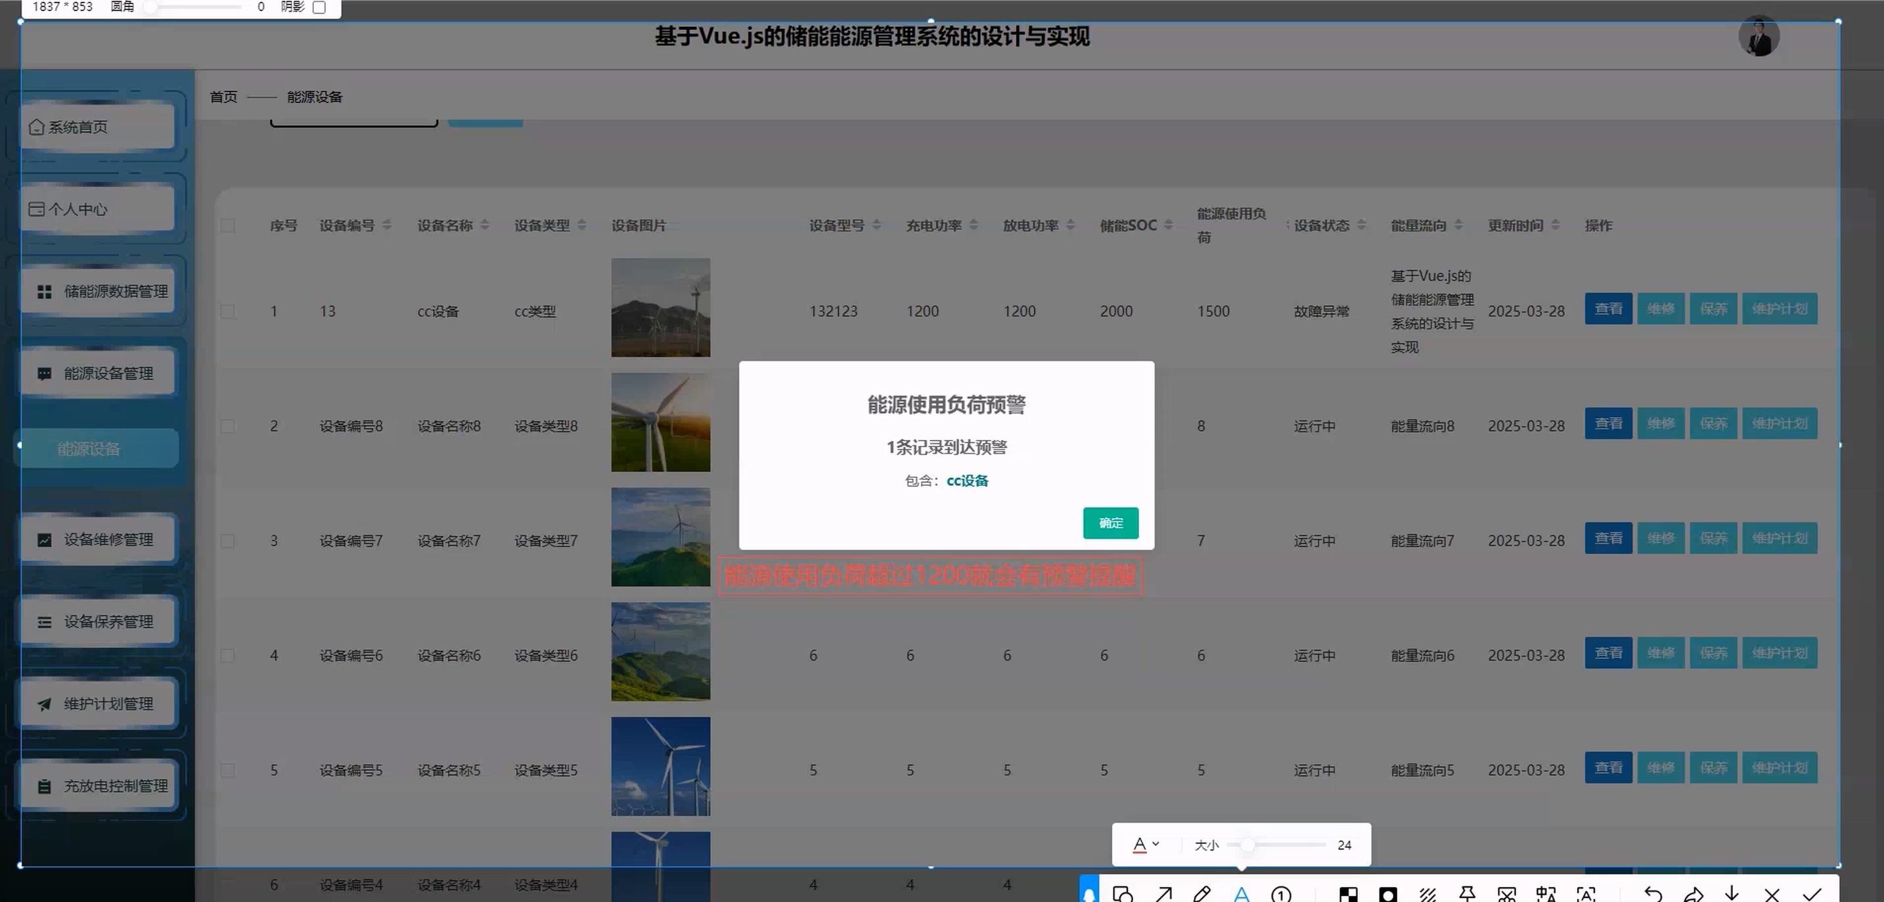Tick the select-all header checkbox
The width and height of the screenshot is (1884, 902).
point(228,225)
